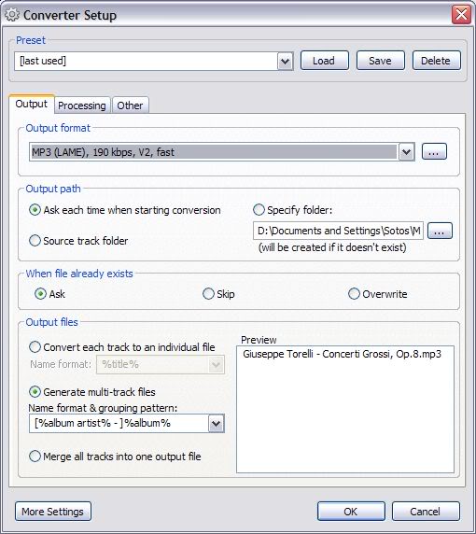This screenshot has width=476, height=534.
Task: Confirm the dialog with OK
Action: click(351, 512)
